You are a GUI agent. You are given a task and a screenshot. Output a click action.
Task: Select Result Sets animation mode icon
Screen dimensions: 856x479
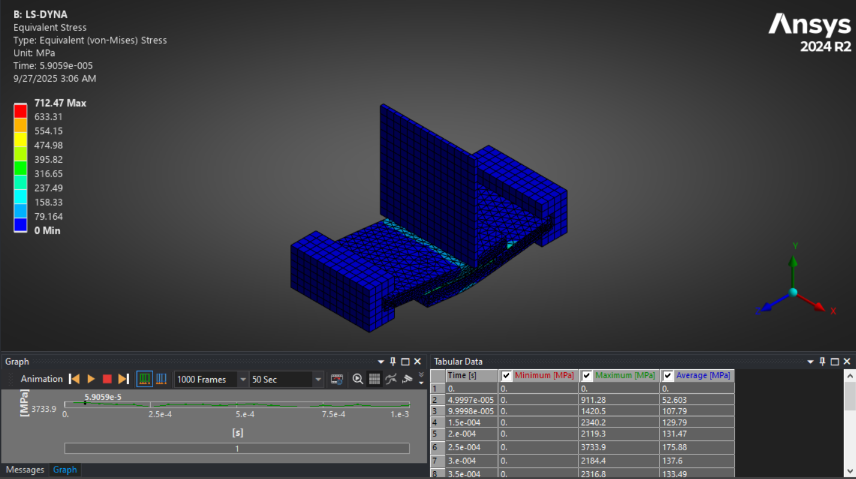161,379
